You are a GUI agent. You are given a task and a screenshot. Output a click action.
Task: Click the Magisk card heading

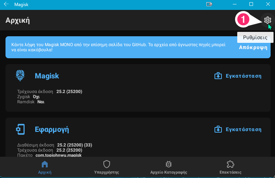pyautogui.click(x=47, y=76)
